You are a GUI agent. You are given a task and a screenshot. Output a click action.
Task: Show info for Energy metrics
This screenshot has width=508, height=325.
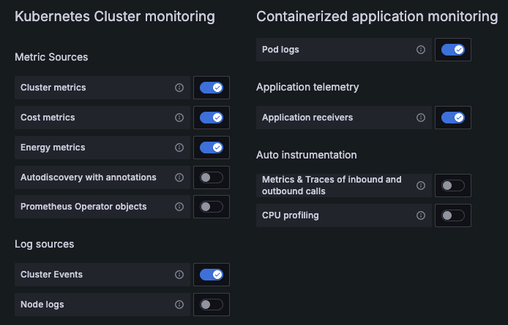(x=179, y=148)
